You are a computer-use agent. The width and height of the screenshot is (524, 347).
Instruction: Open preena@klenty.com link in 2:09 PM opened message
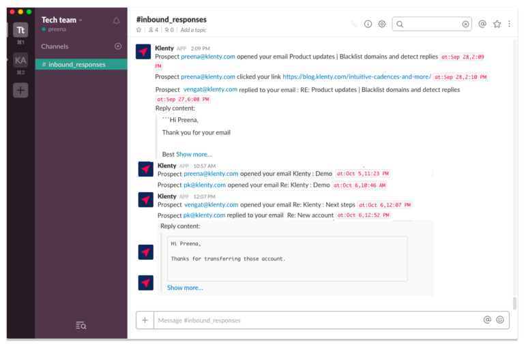tap(208, 57)
